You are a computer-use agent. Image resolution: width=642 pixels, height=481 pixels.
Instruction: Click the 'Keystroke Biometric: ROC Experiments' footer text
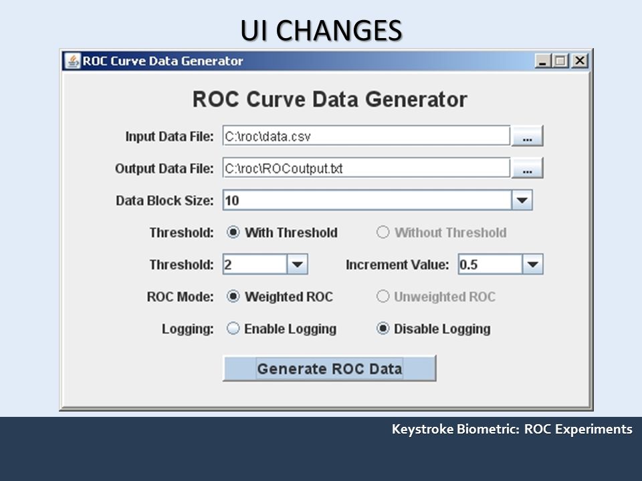click(x=512, y=429)
